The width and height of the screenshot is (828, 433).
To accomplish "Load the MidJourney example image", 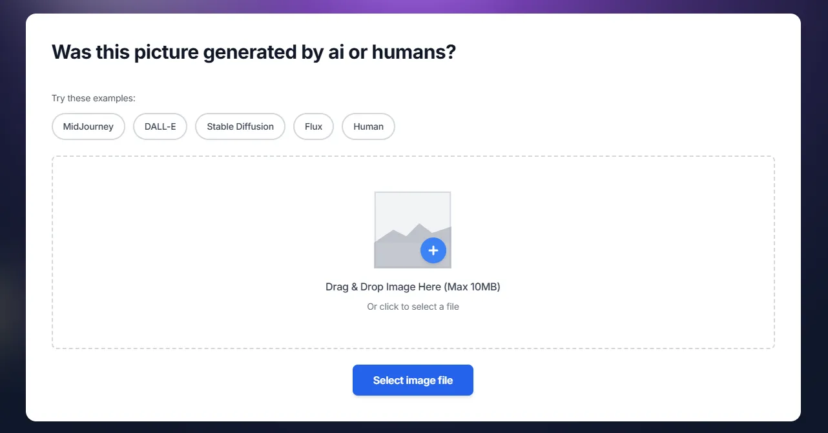I will click(88, 126).
